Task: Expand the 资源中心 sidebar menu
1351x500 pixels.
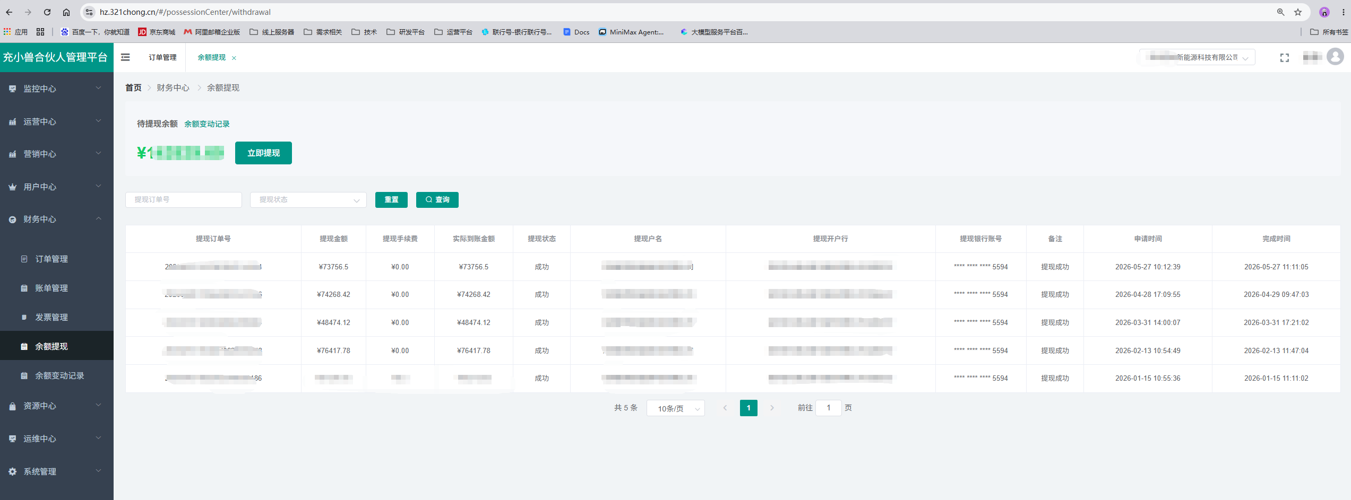Action: pos(57,406)
